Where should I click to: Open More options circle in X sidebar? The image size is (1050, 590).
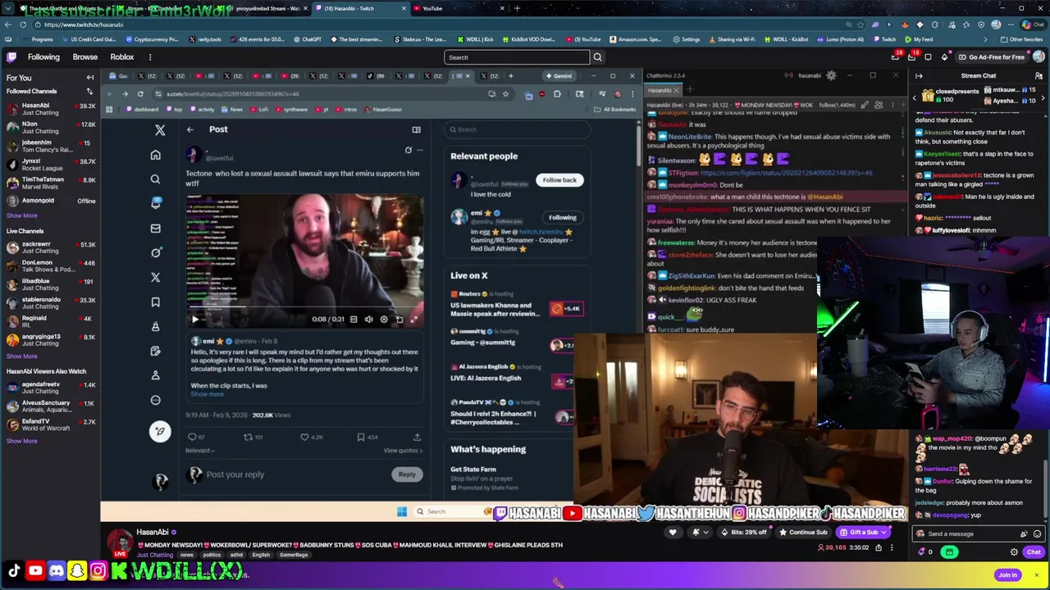pyautogui.click(x=155, y=400)
